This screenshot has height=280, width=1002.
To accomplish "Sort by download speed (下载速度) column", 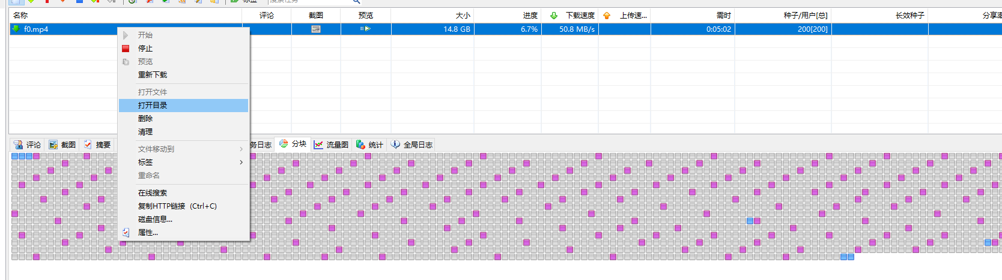I will point(579,16).
